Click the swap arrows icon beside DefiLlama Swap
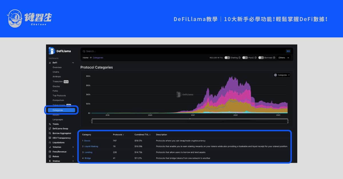This screenshot has height=179, width=343. 50,129
